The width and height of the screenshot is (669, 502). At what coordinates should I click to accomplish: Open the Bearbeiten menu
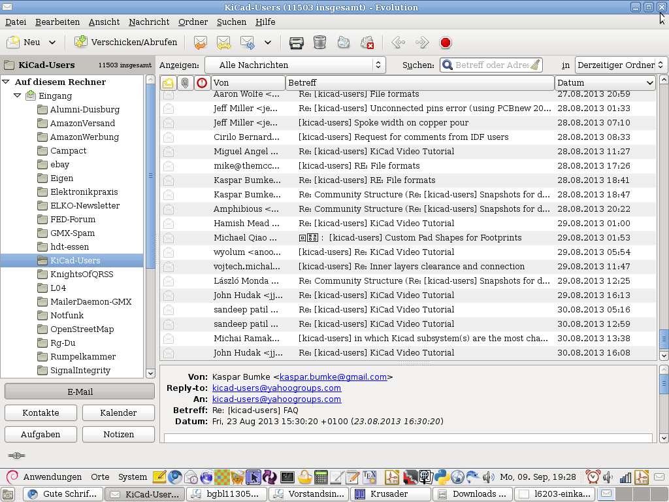[x=57, y=22]
